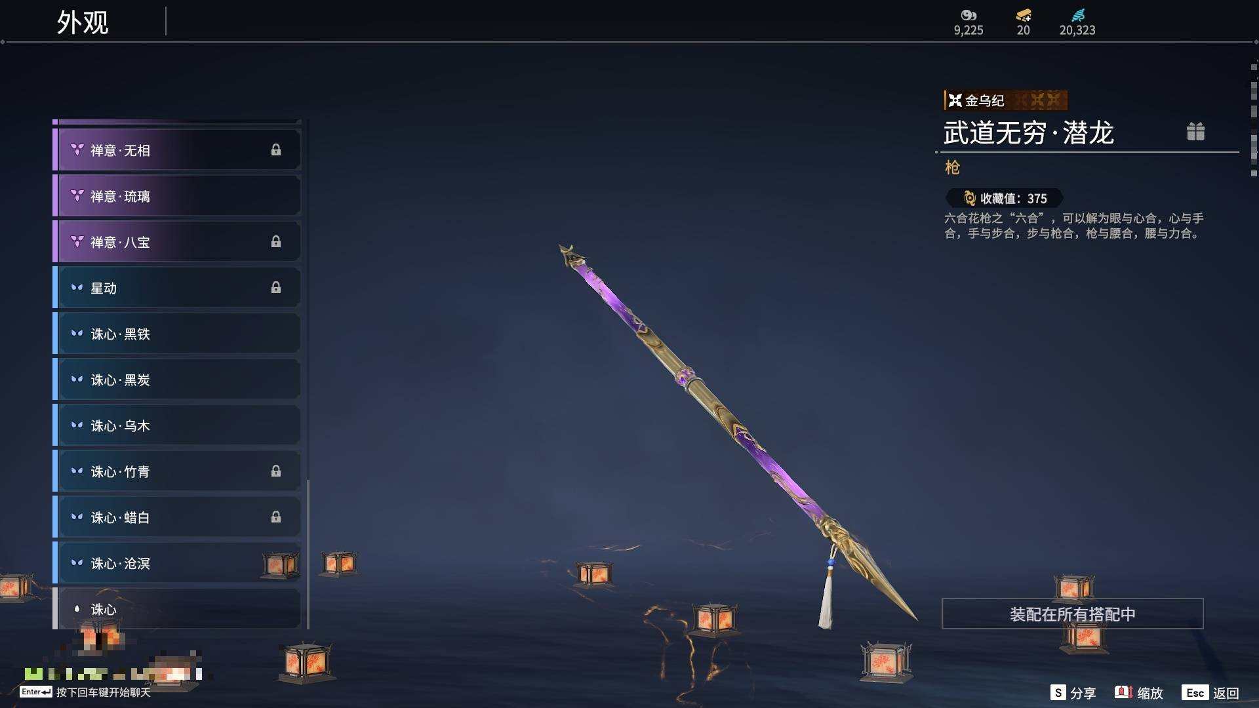Click the 缩放 zoom control

1139,693
